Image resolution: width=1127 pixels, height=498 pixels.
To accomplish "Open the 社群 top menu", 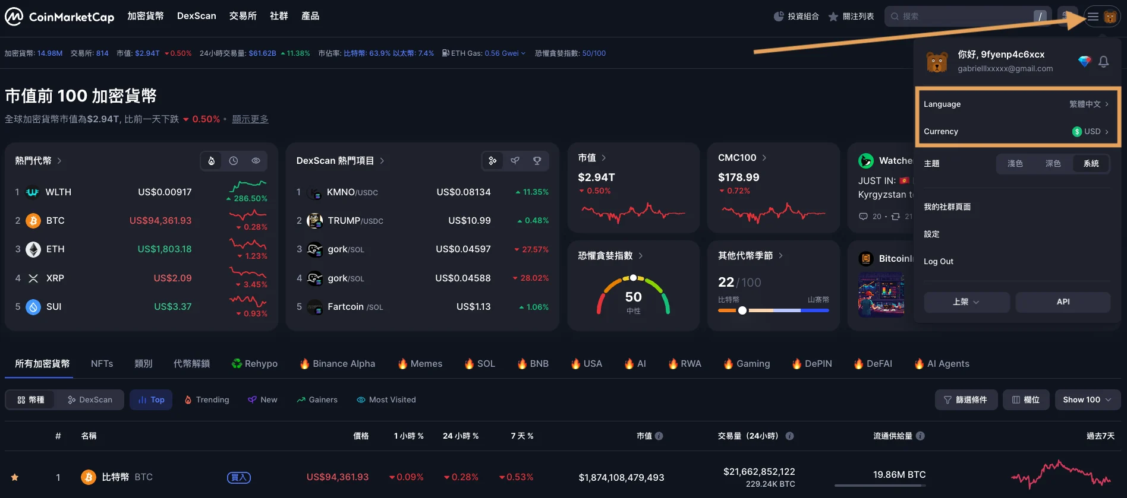I will [279, 16].
